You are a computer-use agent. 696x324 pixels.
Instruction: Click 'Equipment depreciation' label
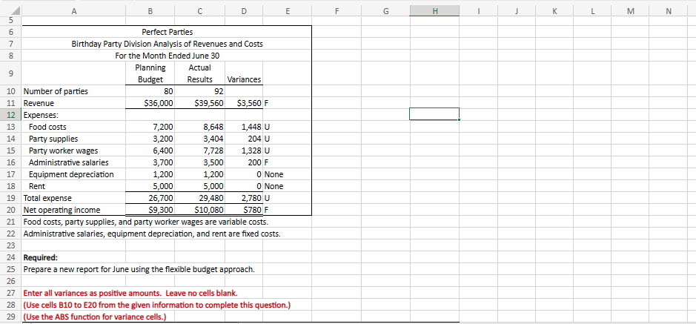[x=71, y=174]
